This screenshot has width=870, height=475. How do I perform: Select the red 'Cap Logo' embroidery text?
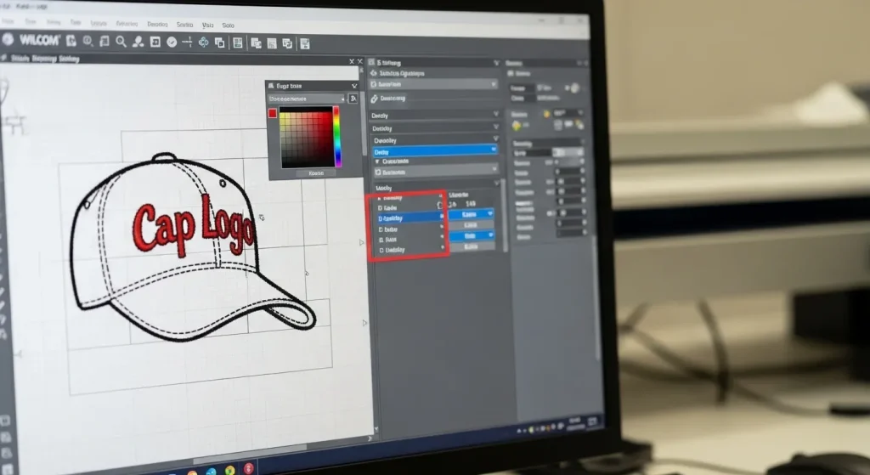pyautogui.click(x=194, y=228)
